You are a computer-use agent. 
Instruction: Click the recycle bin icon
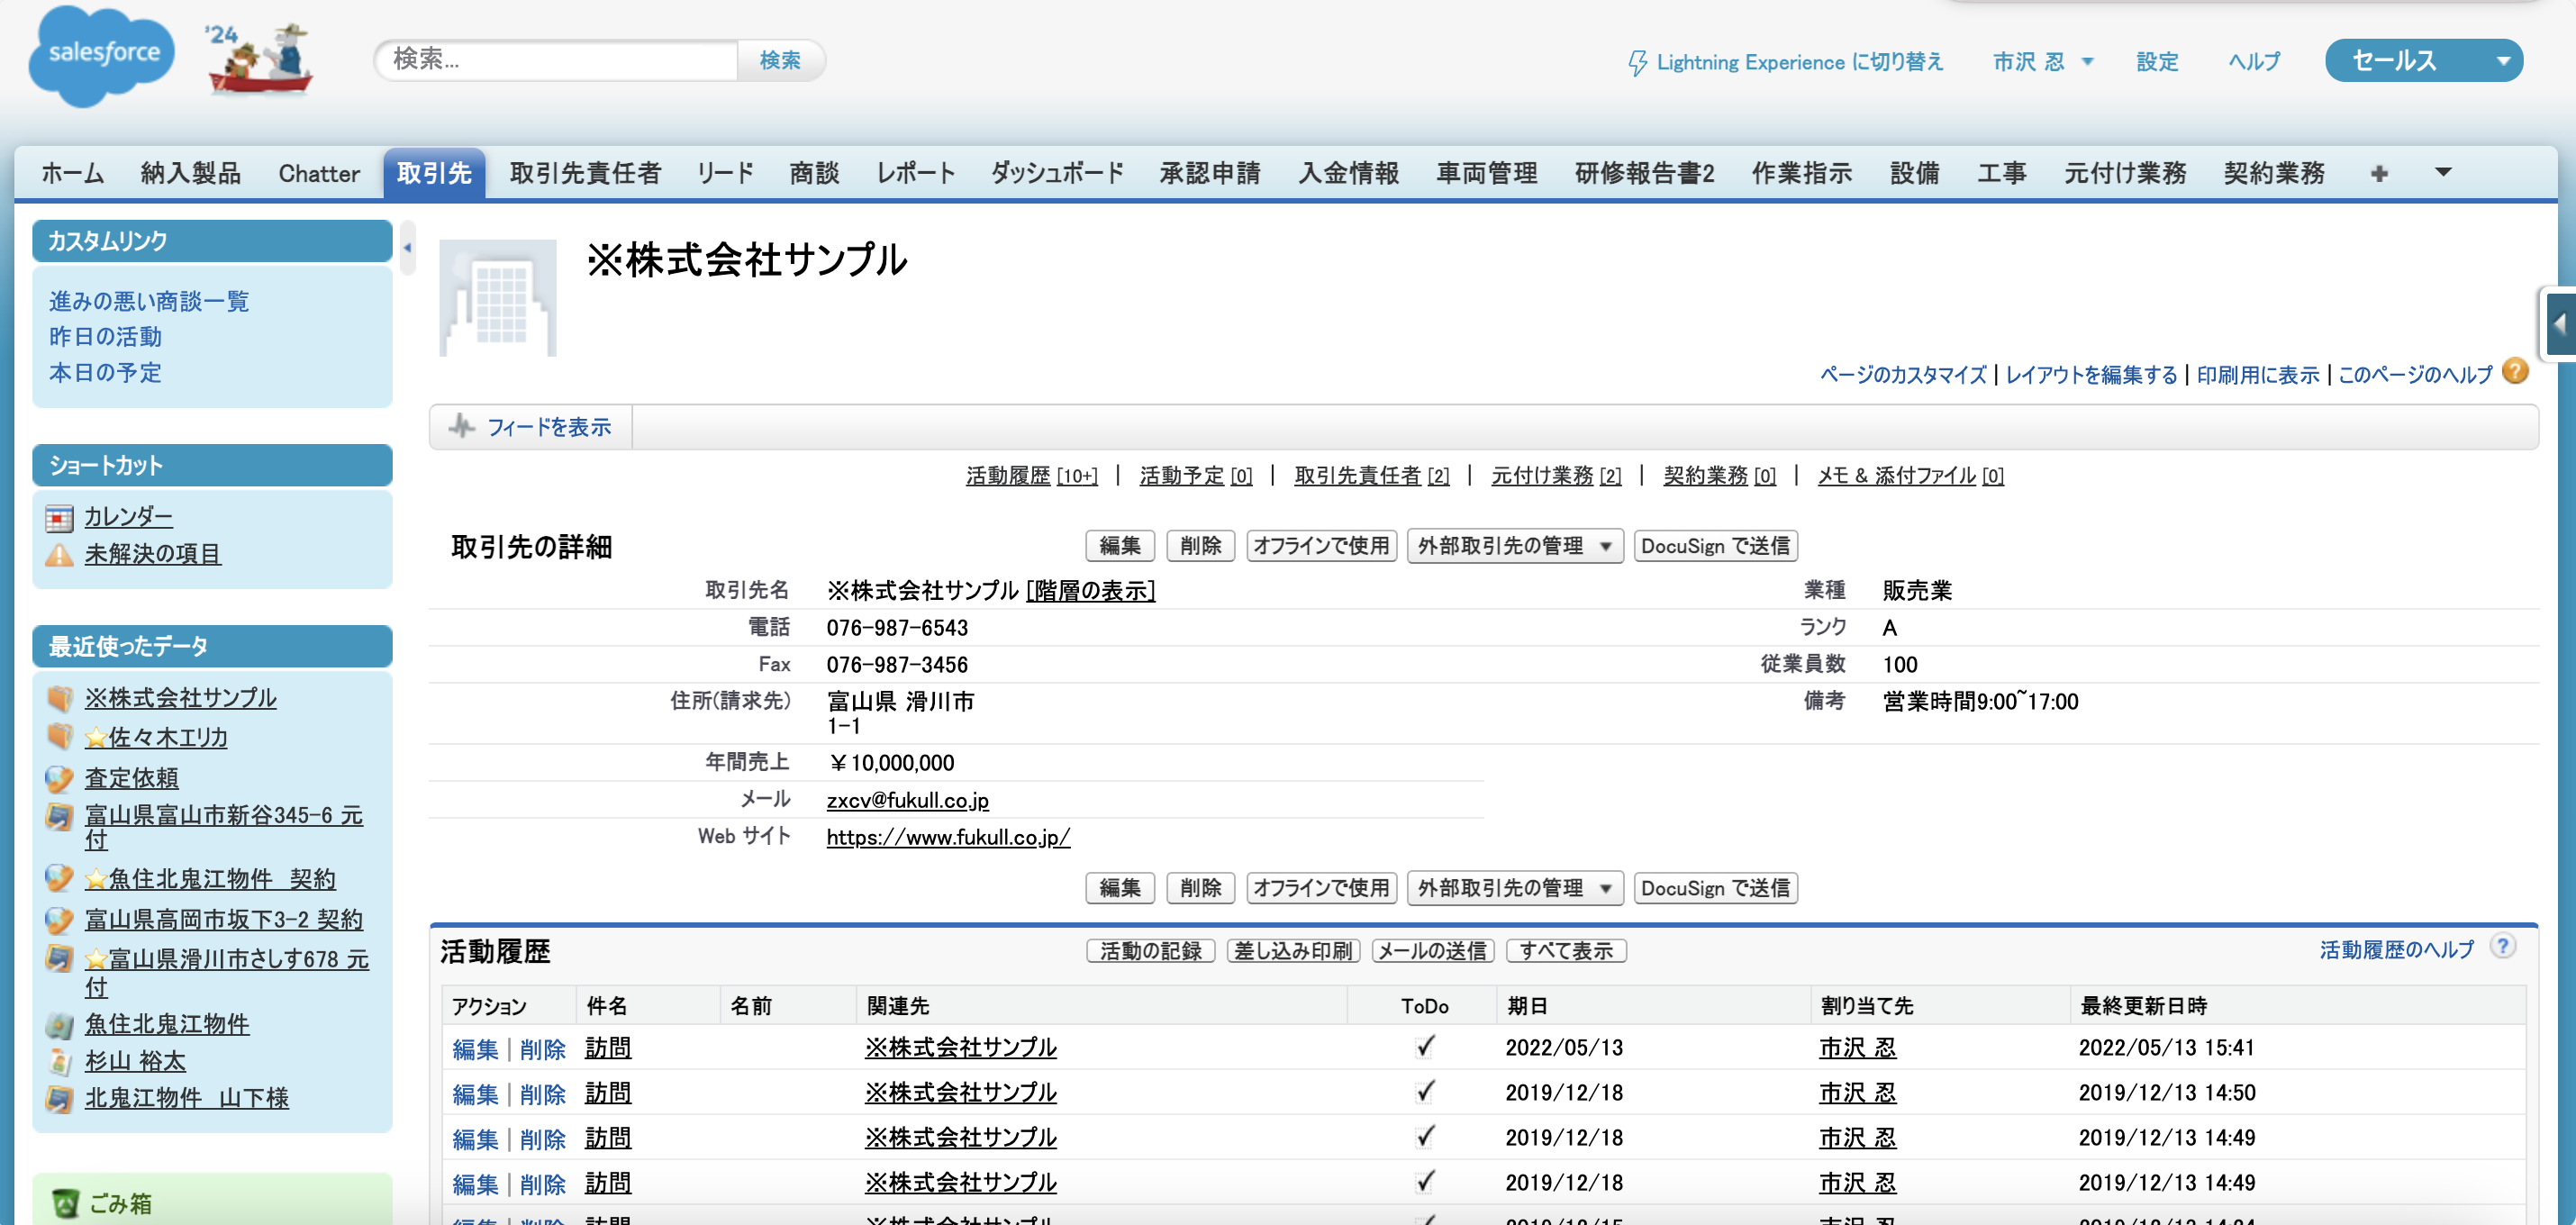click(x=65, y=1203)
